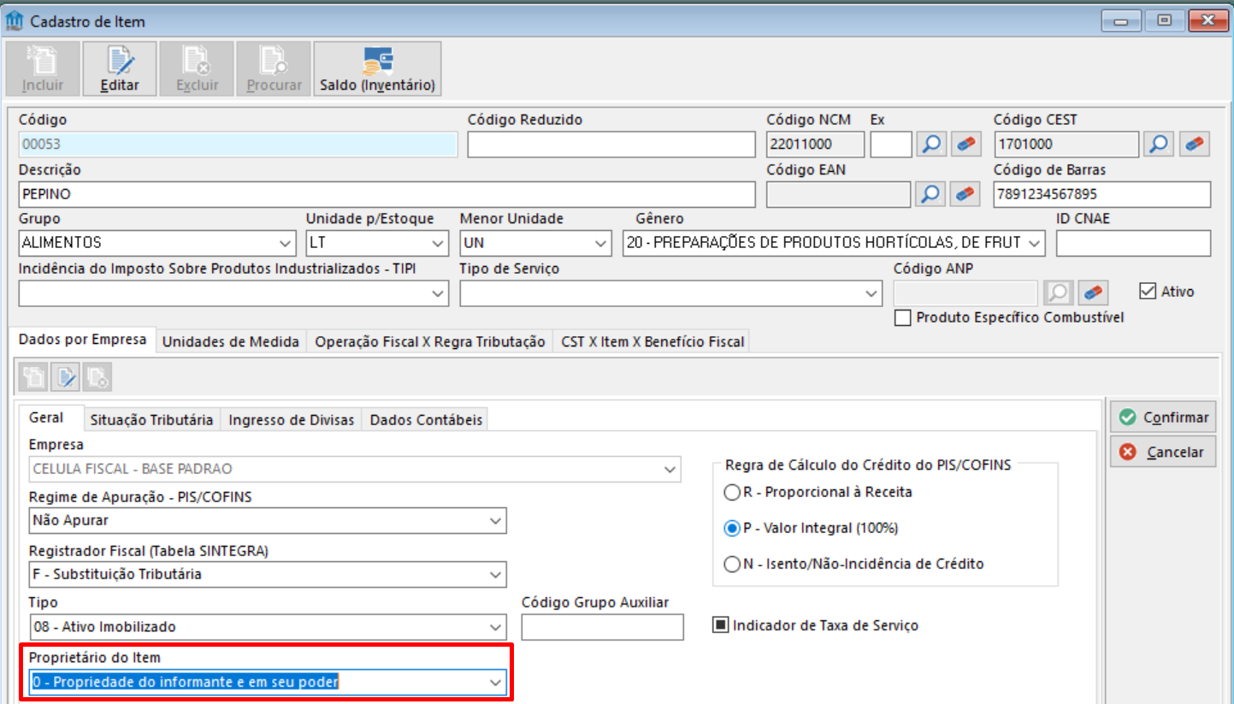This screenshot has width=1234, height=704.
Task: Switch to Dados por Empresa tab
Action: click(82, 340)
